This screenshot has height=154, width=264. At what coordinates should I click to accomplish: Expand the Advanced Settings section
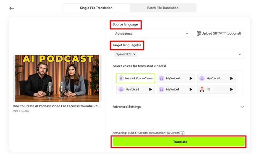(178, 107)
